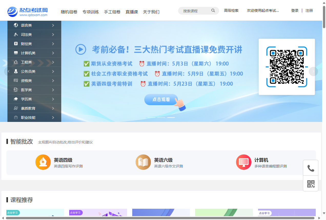This screenshot has height=220, width=326.
Task: Click the 计算机 programming evaluation icon
Action: (x=243, y=162)
